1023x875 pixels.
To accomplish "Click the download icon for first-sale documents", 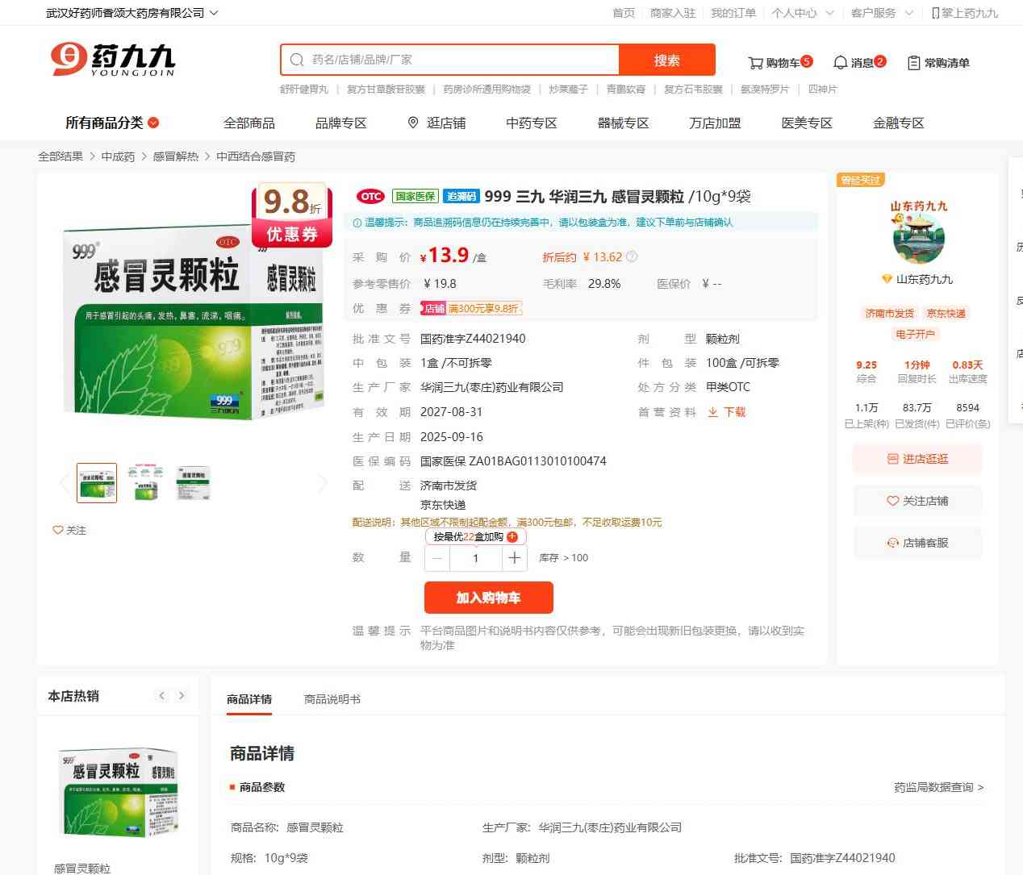I will pos(713,412).
